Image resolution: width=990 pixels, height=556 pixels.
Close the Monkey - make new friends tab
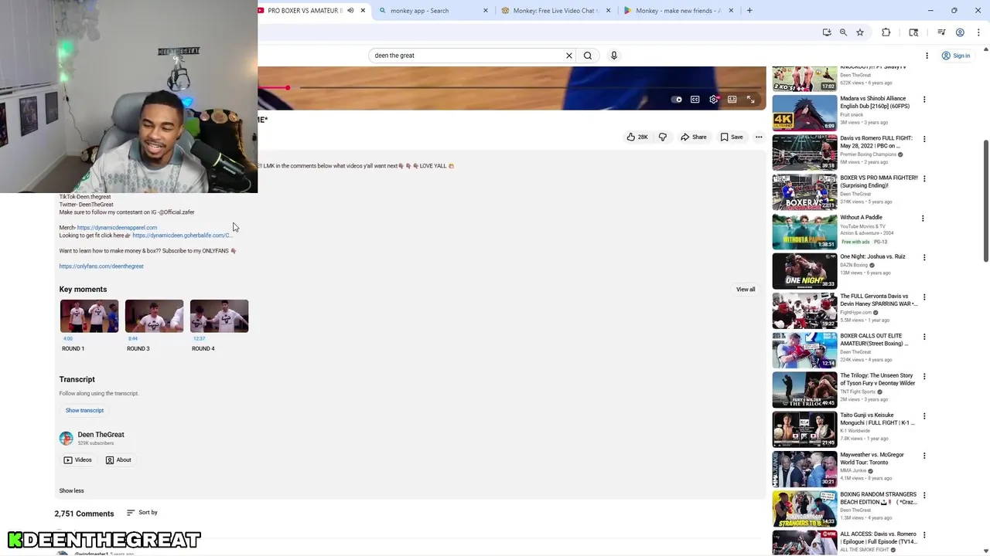[730, 11]
